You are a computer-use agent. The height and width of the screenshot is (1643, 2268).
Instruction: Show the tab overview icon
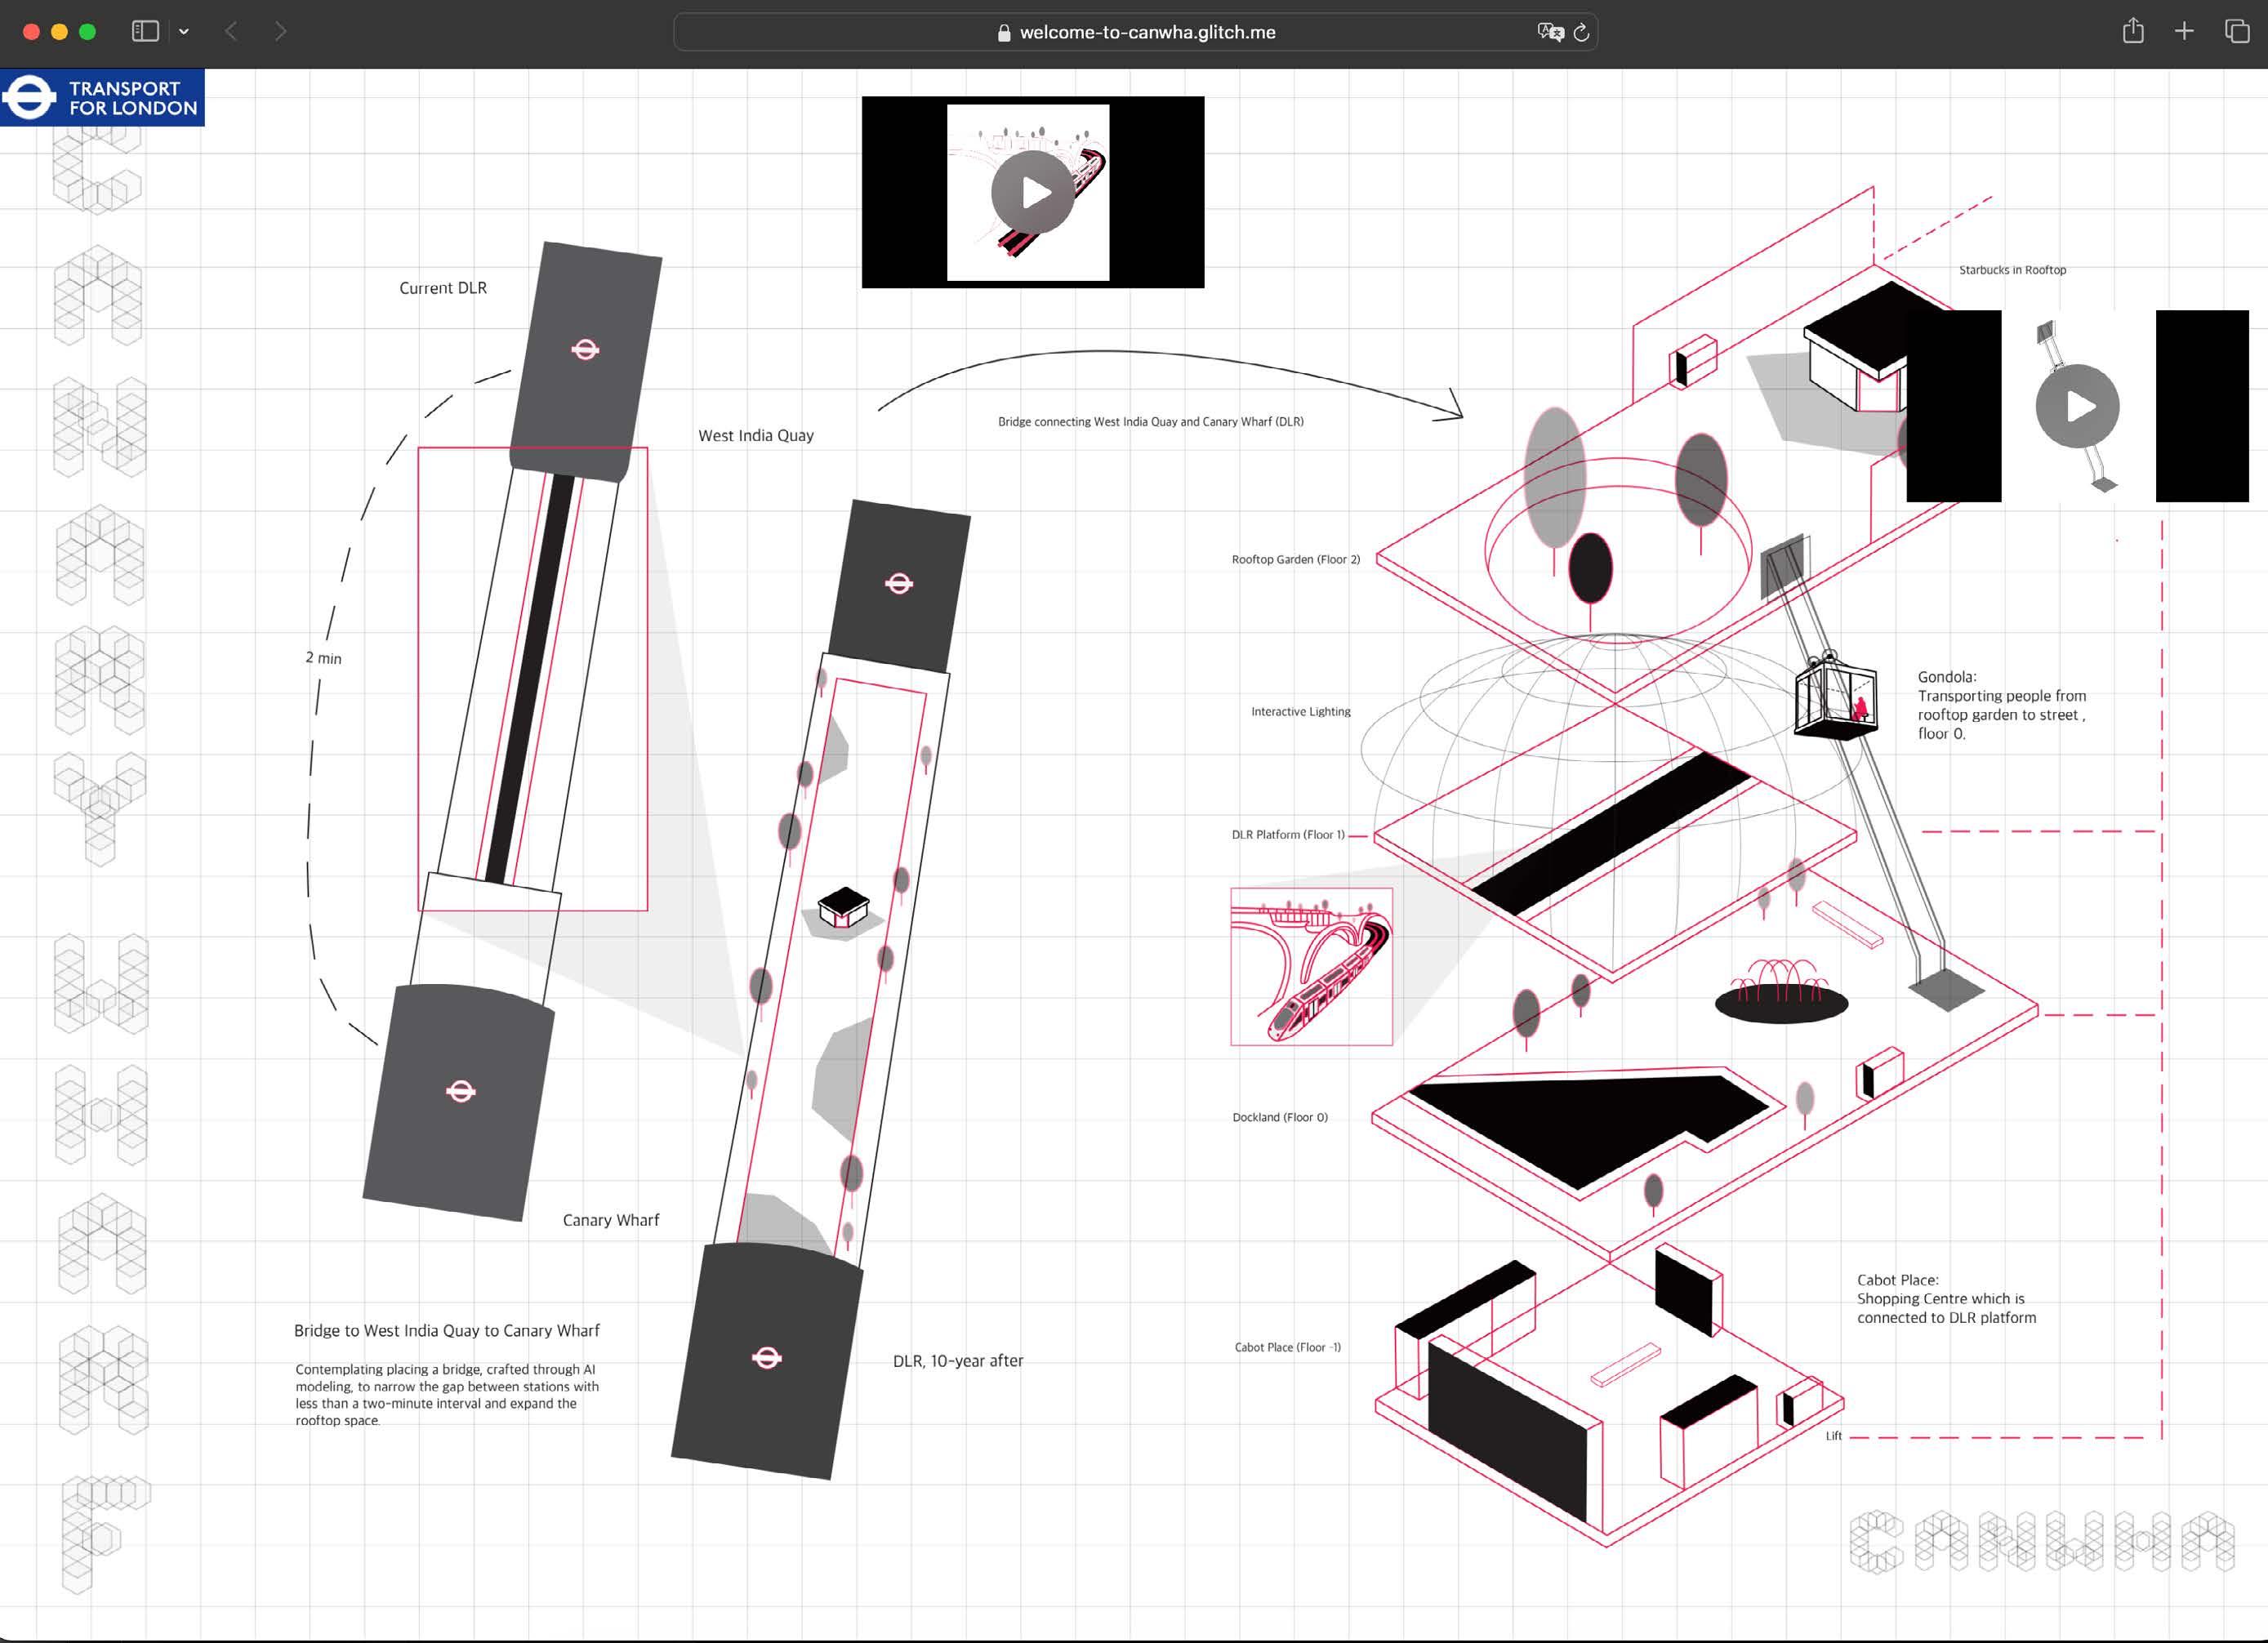2237,31
